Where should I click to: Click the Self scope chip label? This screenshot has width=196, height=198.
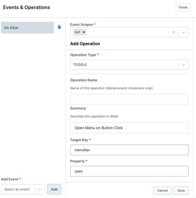[77, 32]
